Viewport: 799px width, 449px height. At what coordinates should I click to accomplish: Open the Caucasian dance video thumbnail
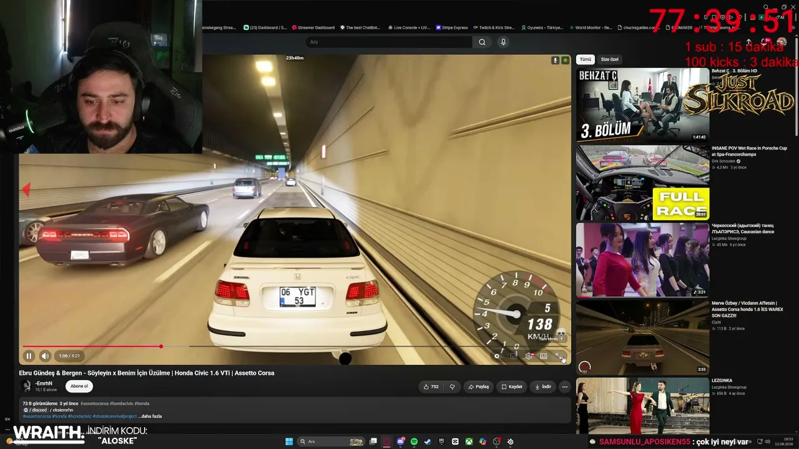(642, 260)
